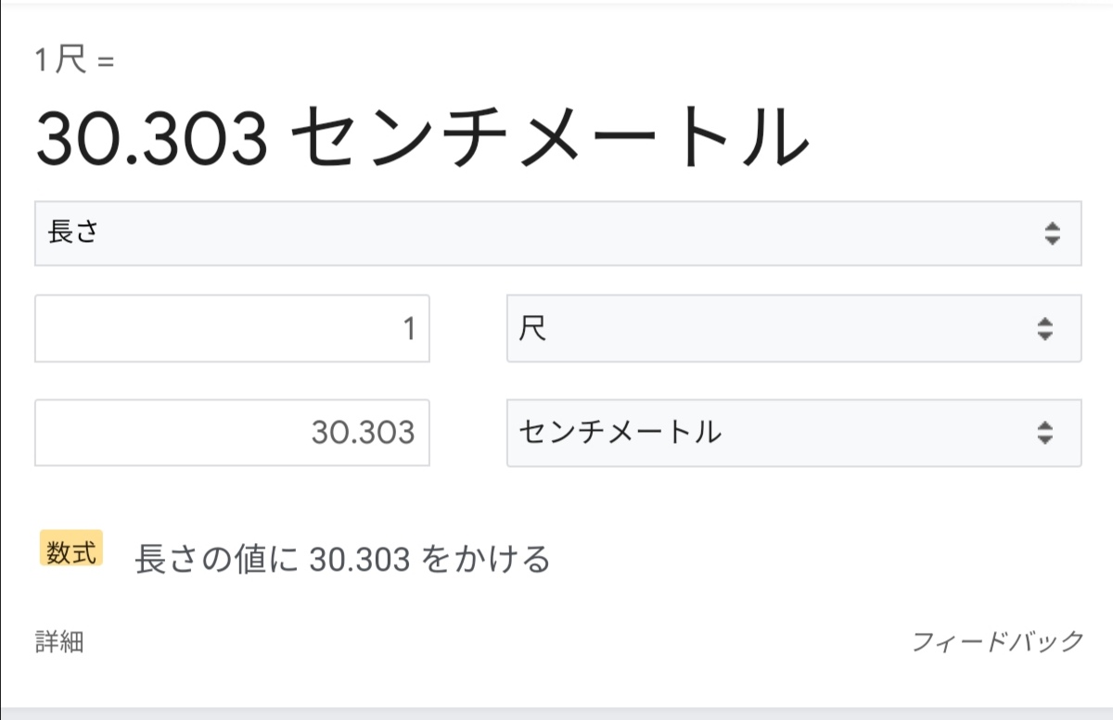Open the 尺 unit dropdown
Screen dimensions: 1113x720
click(x=793, y=329)
